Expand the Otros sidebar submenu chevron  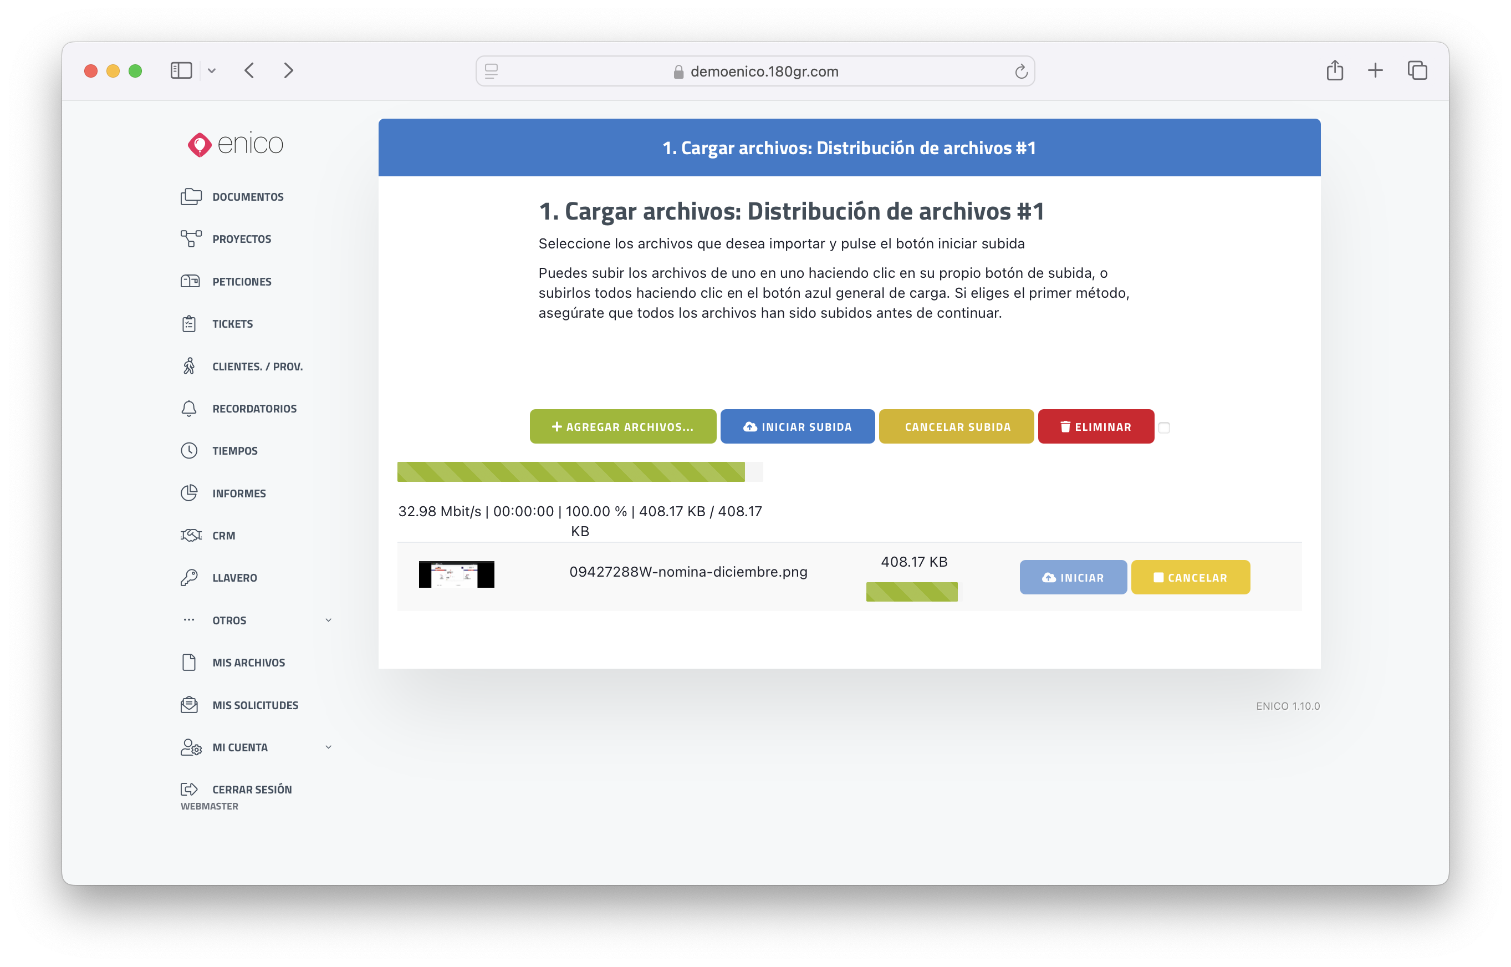click(328, 620)
